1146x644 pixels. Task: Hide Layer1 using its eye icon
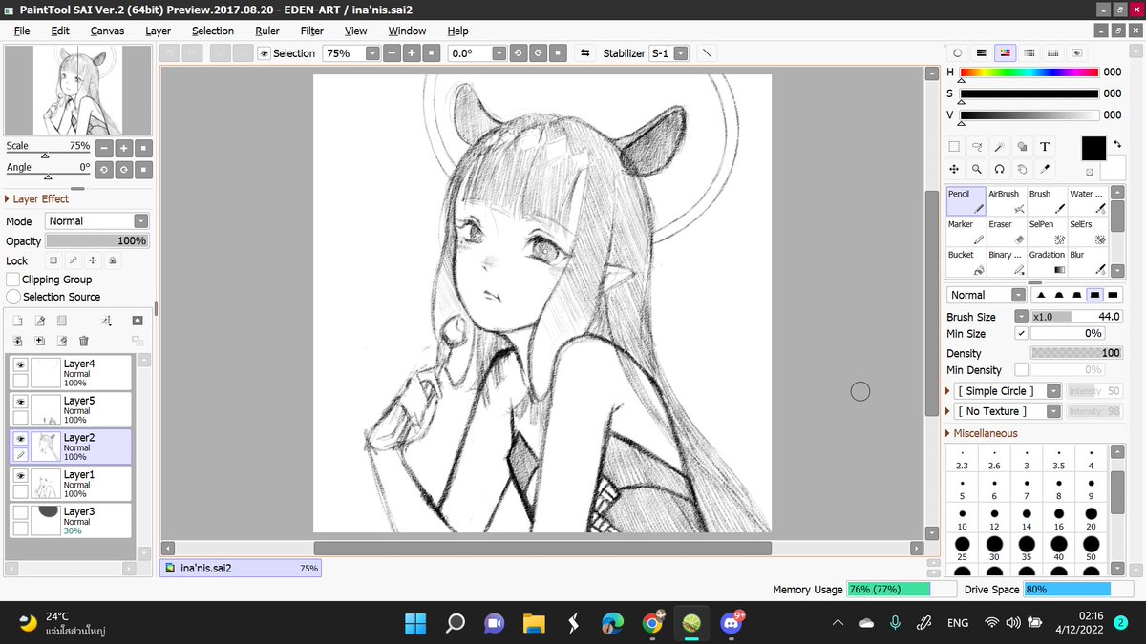(20, 475)
